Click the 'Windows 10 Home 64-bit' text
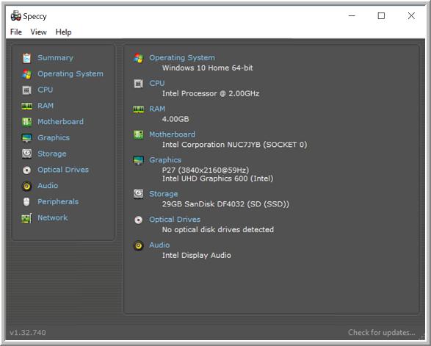Image resolution: width=431 pixels, height=346 pixels. pos(207,68)
